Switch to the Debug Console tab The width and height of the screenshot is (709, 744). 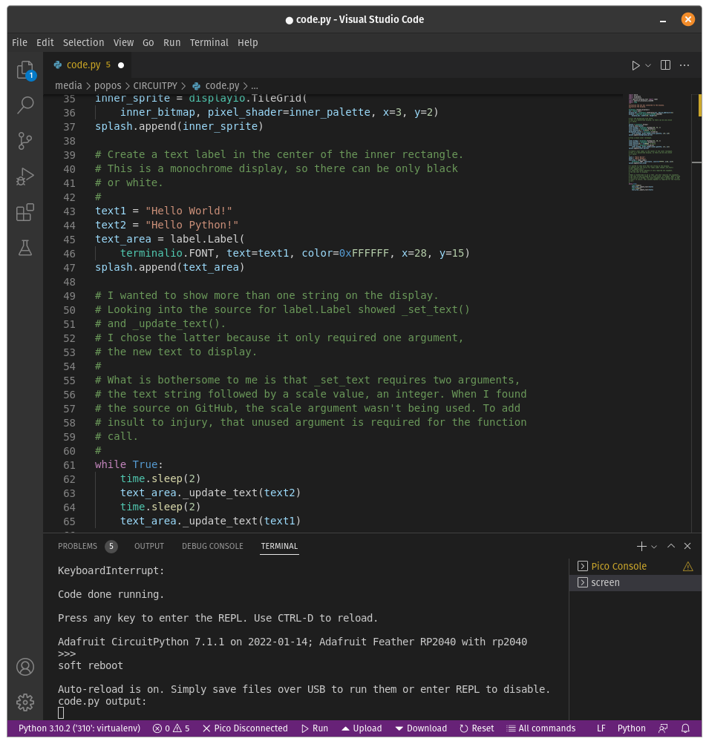point(212,546)
